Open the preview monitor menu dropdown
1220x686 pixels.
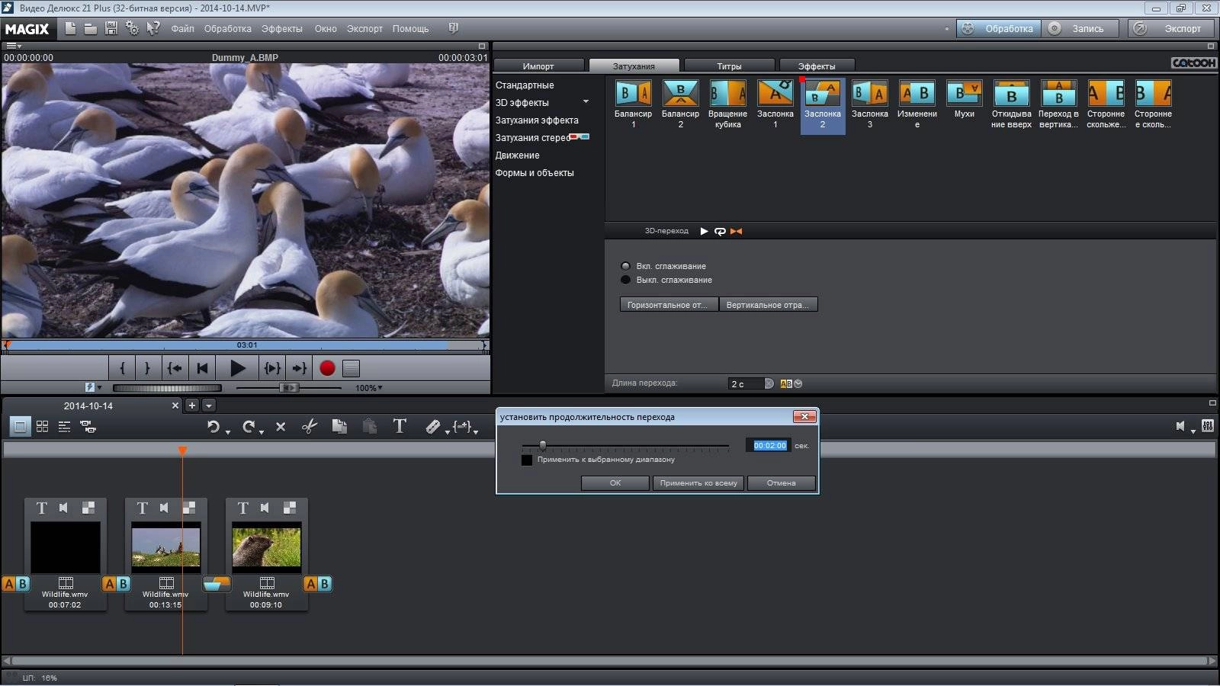[x=14, y=46]
